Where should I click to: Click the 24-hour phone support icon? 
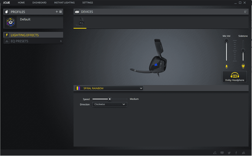pyautogui.click(x=215, y=153)
